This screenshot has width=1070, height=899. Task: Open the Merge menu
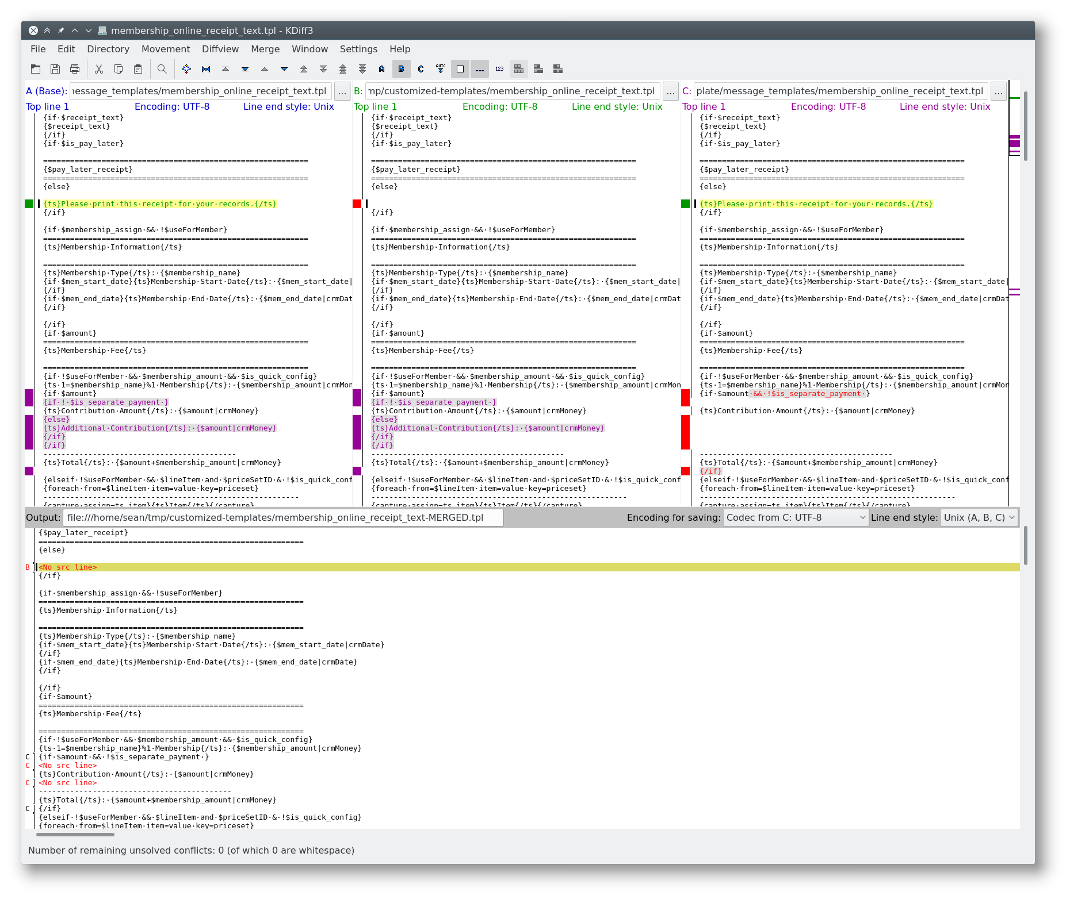click(x=265, y=49)
